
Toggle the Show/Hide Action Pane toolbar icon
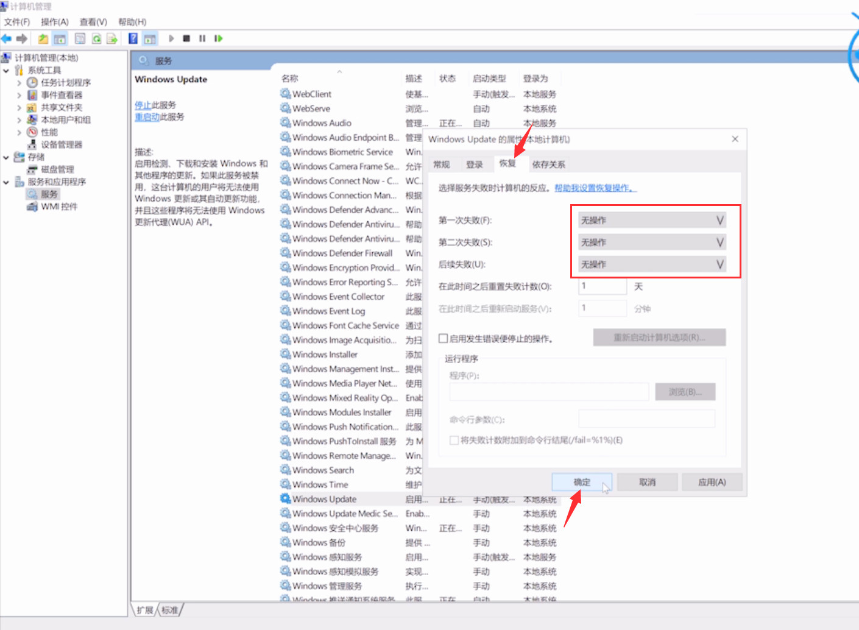150,39
